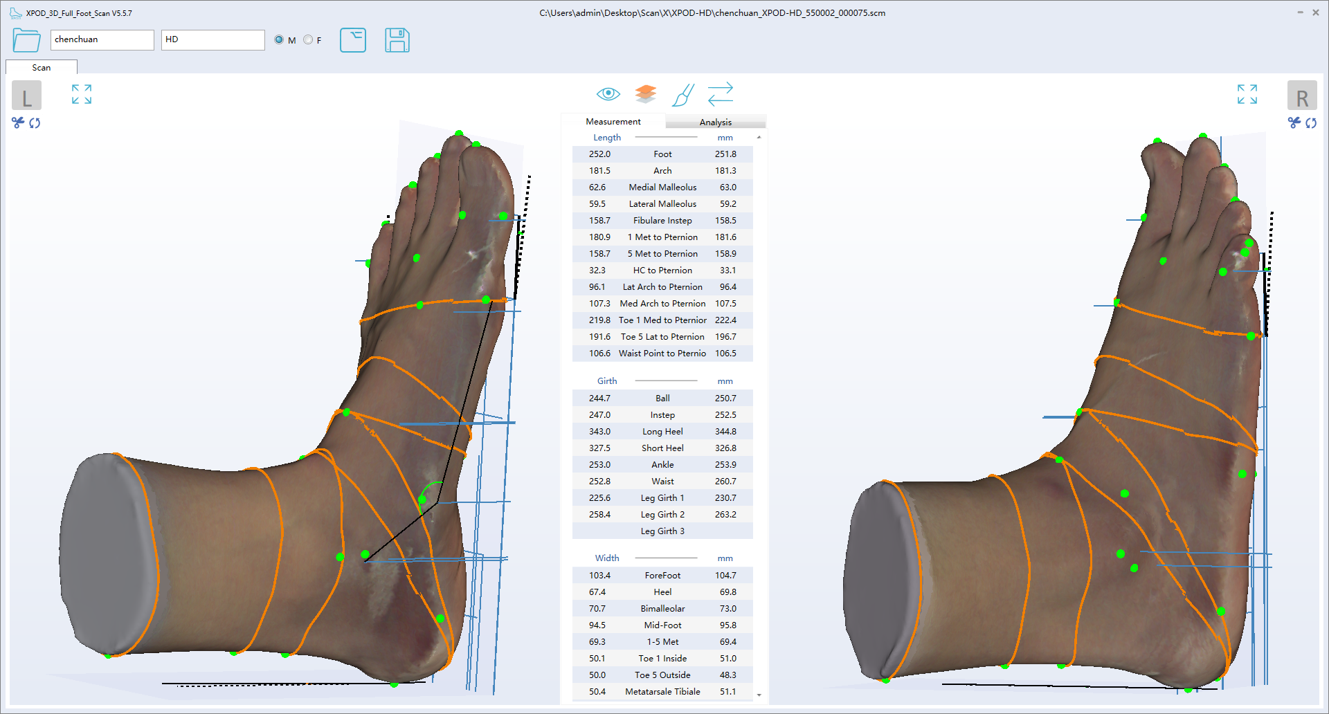Click the Scan tab
This screenshot has width=1329, height=714.
pyautogui.click(x=42, y=68)
